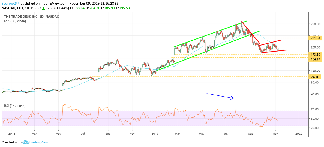
Task: Select the MA (50, close) indicator label
Action: [15, 21]
